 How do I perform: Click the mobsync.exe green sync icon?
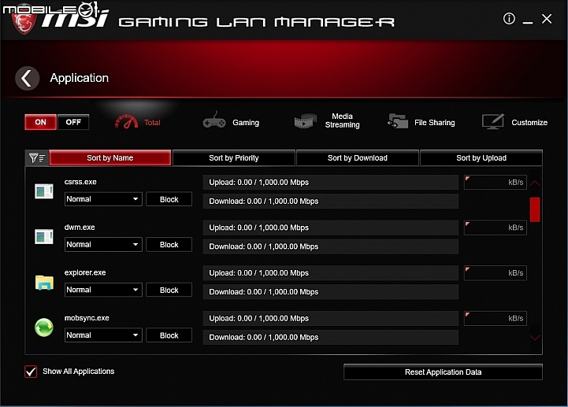click(x=44, y=327)
